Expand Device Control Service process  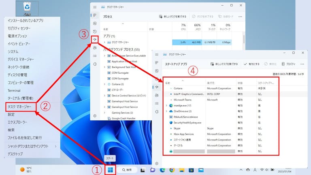click(104, 96)
